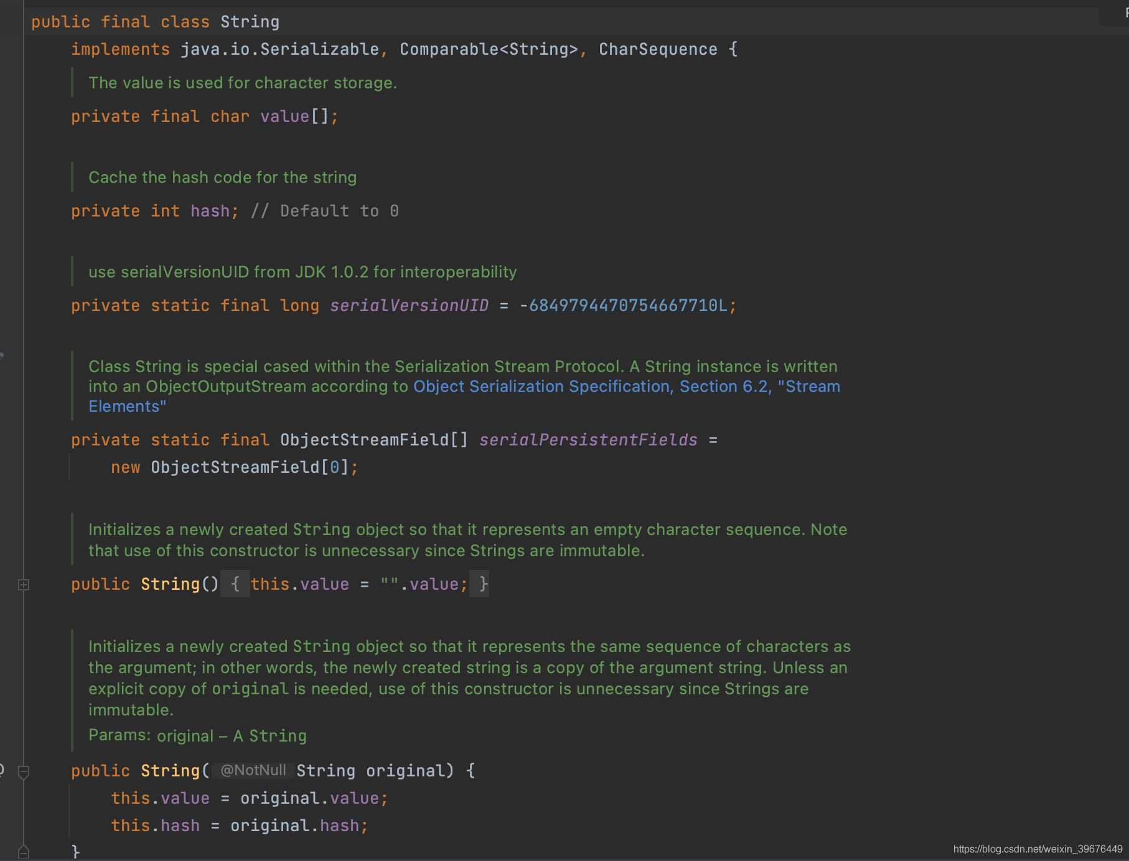Click the CharSequence interface name
This screenshot has width=1129, height=861.
pos(657,49)
